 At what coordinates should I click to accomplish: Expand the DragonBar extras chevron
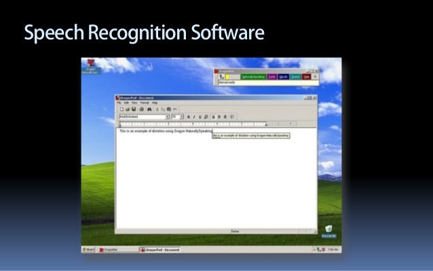point(315,77)
